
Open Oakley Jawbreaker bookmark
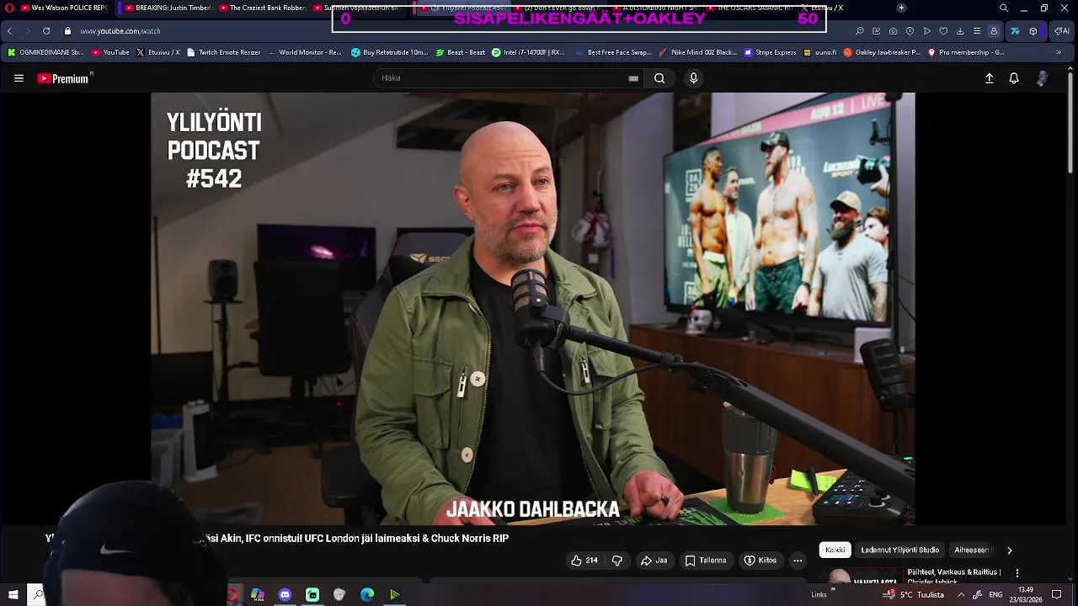pyautogui.click(x=882, y=52)
